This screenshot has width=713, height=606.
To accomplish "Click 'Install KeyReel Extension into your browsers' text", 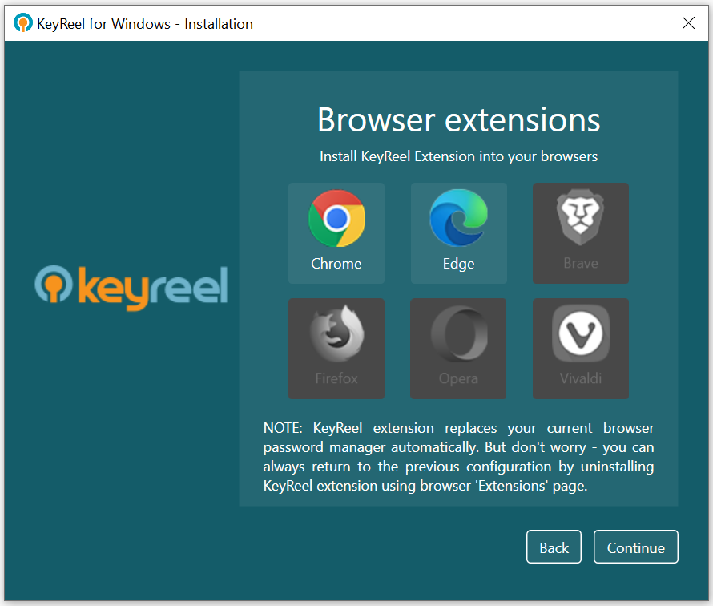I will point(458,156).
